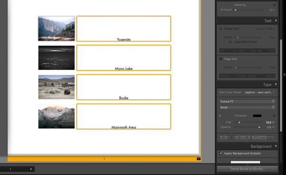Screen dimensions: 286x175
Task: Expand the Character advanced options triangle
Action: click(274, 116)
